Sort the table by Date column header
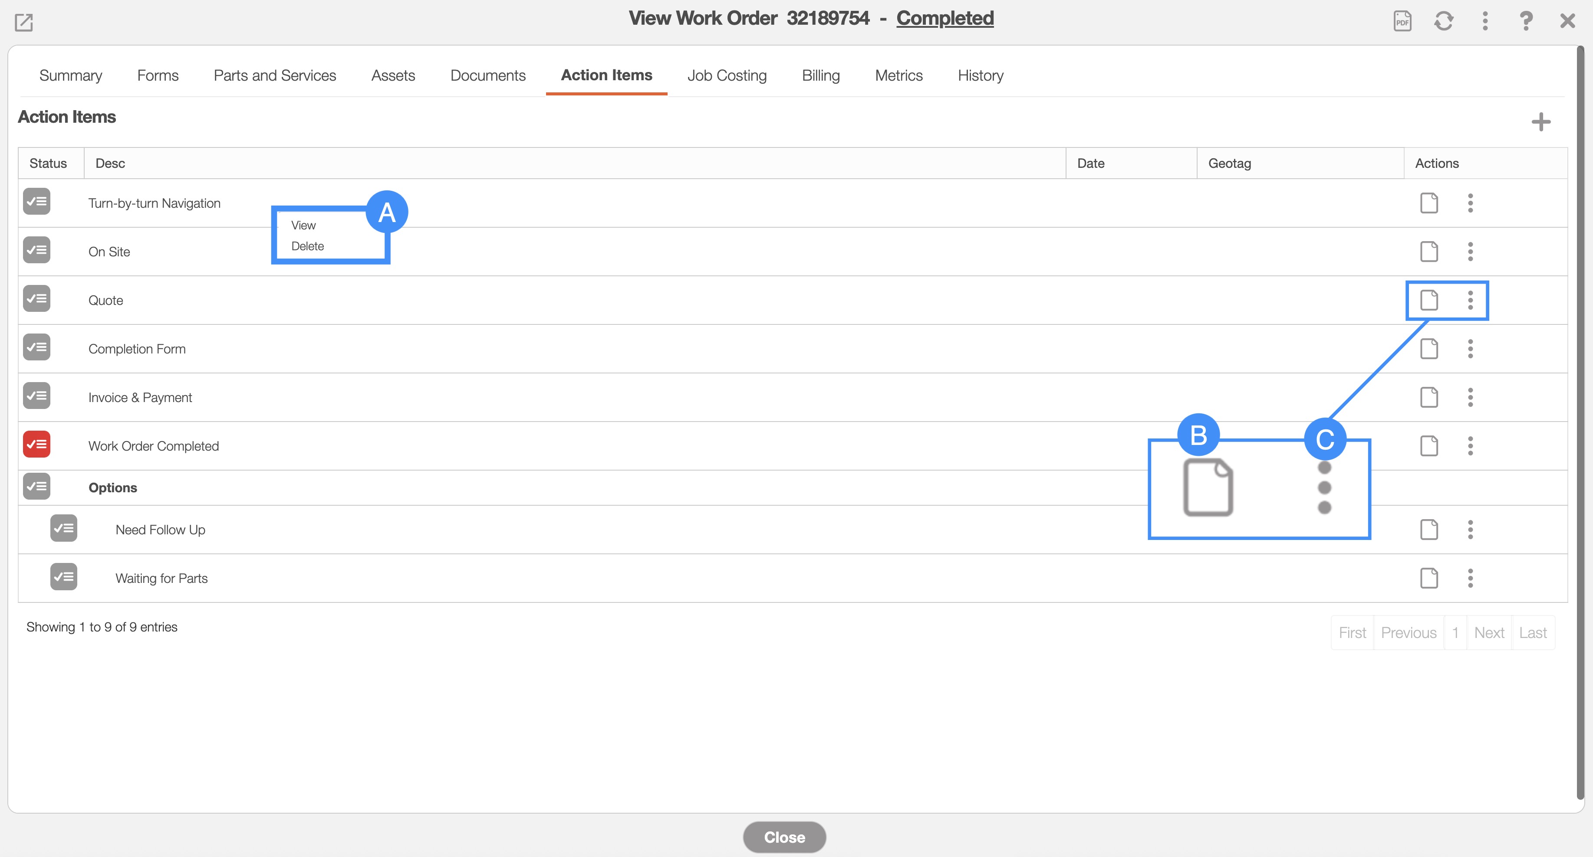Screen dimensions: 1593x857 pyautogui.click(x=1090, y=163)
